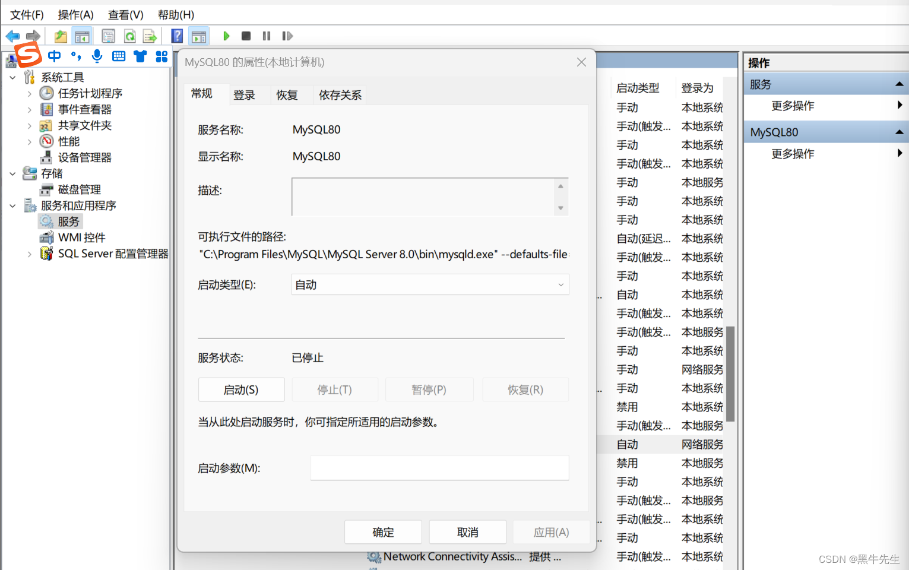Viewport: 909px width, 570px height.
Task: Switch to the 依存关系 tab
Action: [340, 95]
